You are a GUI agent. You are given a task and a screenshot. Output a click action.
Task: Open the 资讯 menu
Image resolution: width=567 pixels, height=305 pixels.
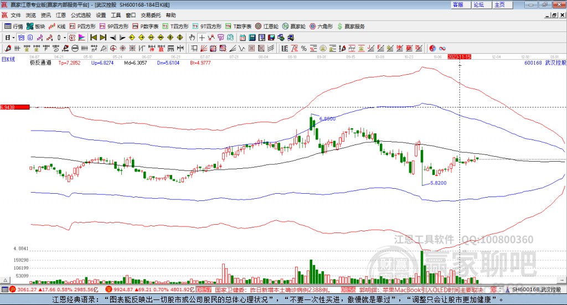(45, 15)
